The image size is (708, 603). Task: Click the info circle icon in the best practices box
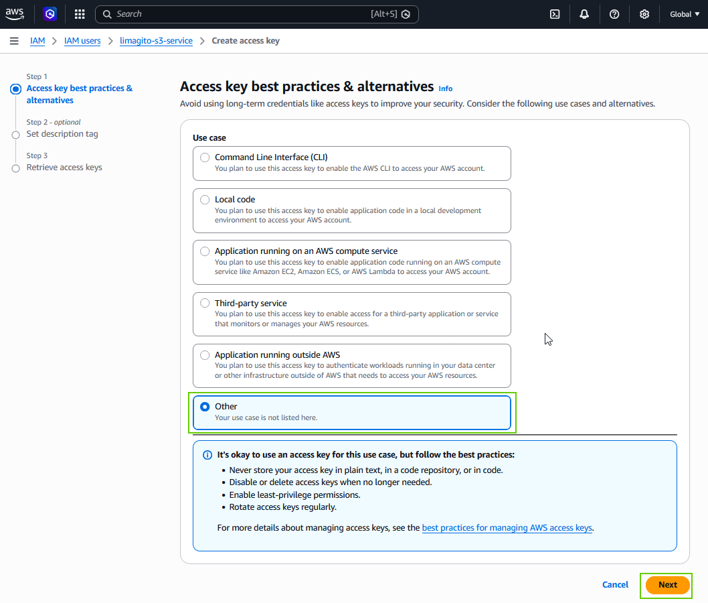coord(207,455)
